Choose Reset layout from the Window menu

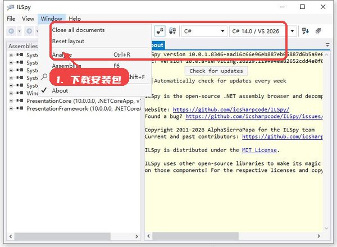(x=94, y=41)
